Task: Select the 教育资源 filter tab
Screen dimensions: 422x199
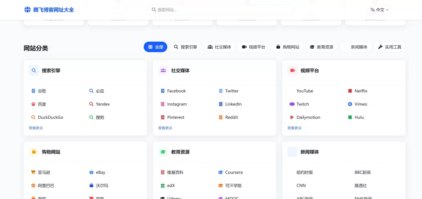Action: [x=321, y=47]
